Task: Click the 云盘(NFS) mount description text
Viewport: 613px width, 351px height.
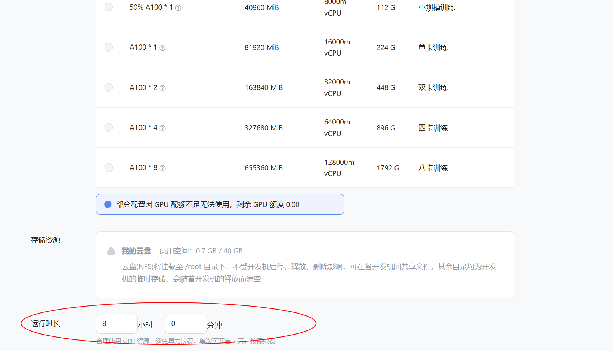Action: coord(309,273)
